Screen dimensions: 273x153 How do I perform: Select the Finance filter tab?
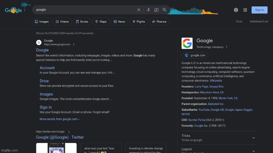tap(159, 22)
